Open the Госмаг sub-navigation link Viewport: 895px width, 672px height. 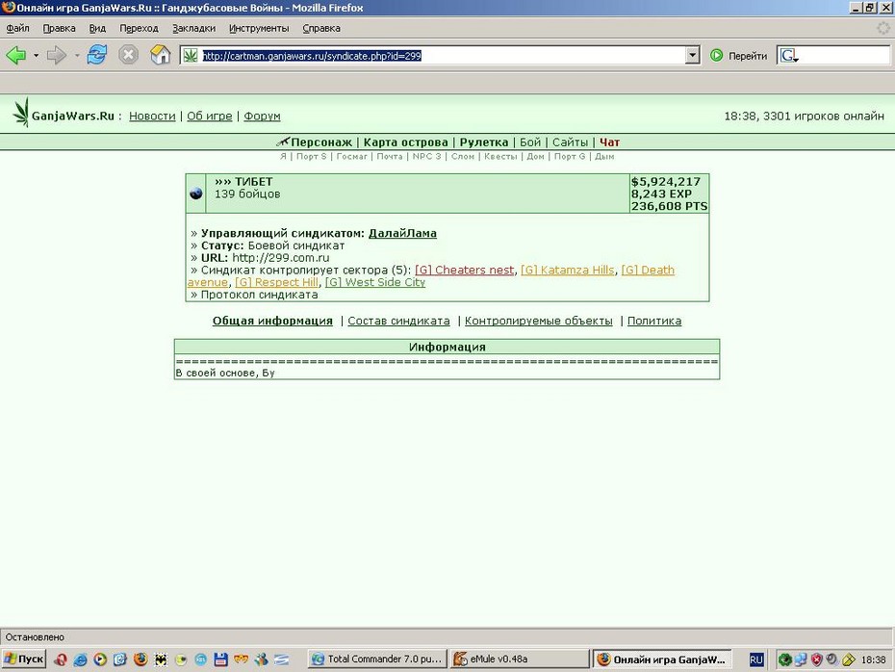(351, 156)
